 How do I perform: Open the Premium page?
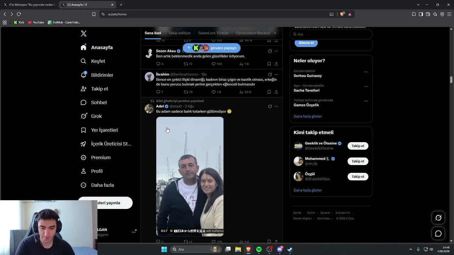click(95, 158)
